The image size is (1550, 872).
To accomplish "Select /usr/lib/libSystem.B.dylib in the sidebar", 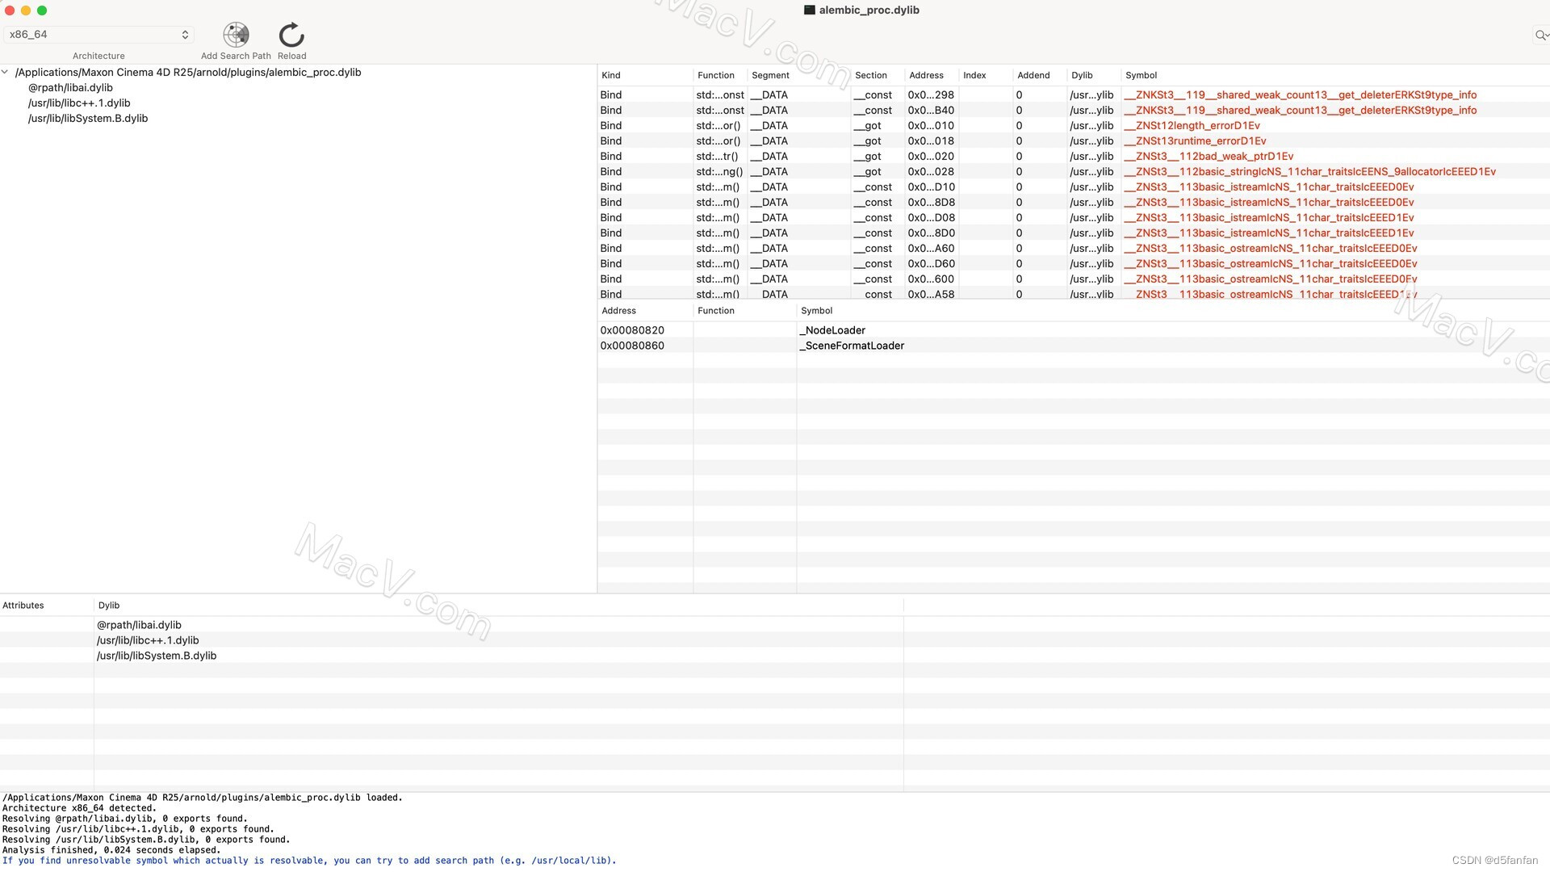I will click(x=88, y=118).
